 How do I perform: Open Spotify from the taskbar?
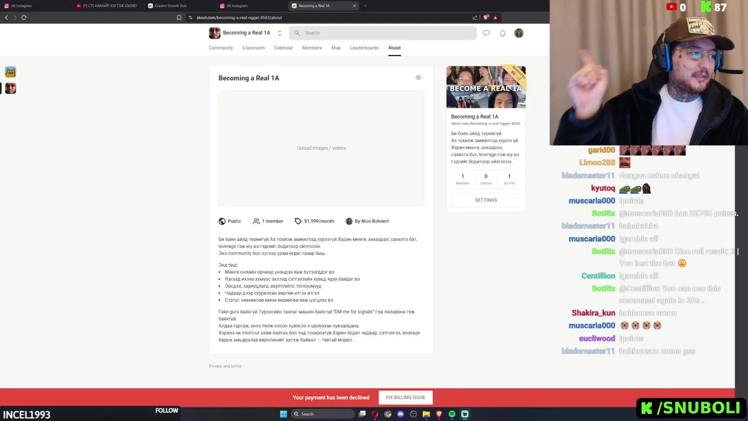(x=452, y=414)
